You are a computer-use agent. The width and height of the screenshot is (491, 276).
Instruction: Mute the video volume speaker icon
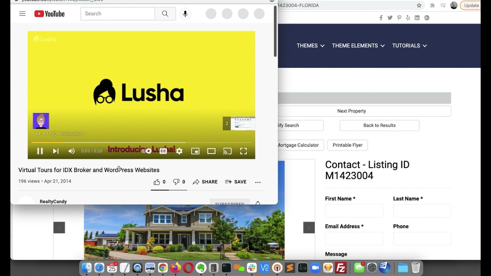click(x=71, y=151)
